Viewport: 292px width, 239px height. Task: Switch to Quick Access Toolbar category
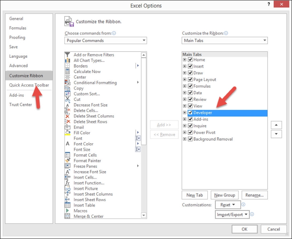click(x=29, y=85)
